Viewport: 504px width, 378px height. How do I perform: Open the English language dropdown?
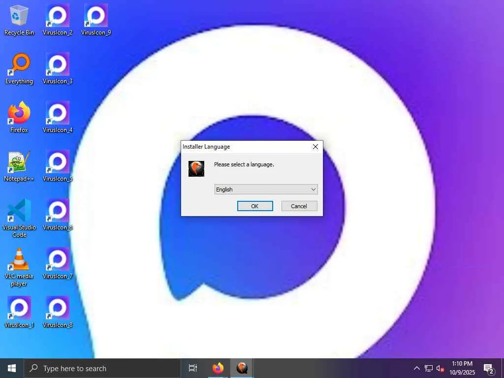point(266,189)
